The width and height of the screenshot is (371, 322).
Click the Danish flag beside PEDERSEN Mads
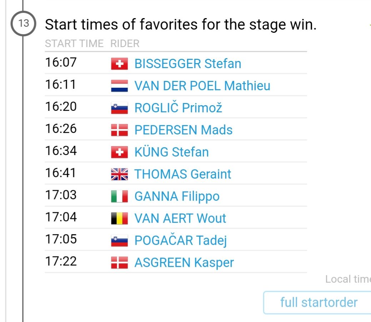point(119,131)
